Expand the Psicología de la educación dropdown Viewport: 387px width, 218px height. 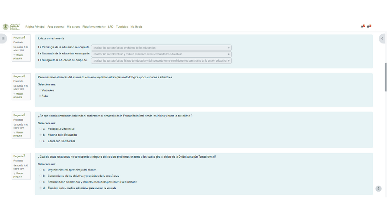pyautogui.click(x=161, y=48)
